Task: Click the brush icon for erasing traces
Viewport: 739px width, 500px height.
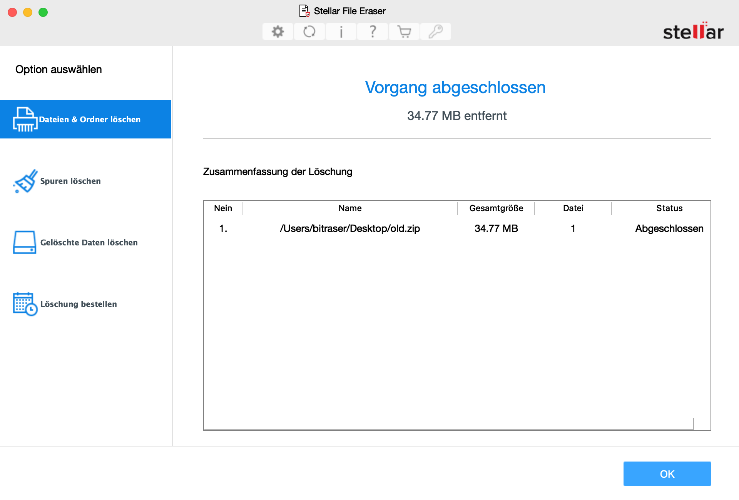Action: (25, 181)
